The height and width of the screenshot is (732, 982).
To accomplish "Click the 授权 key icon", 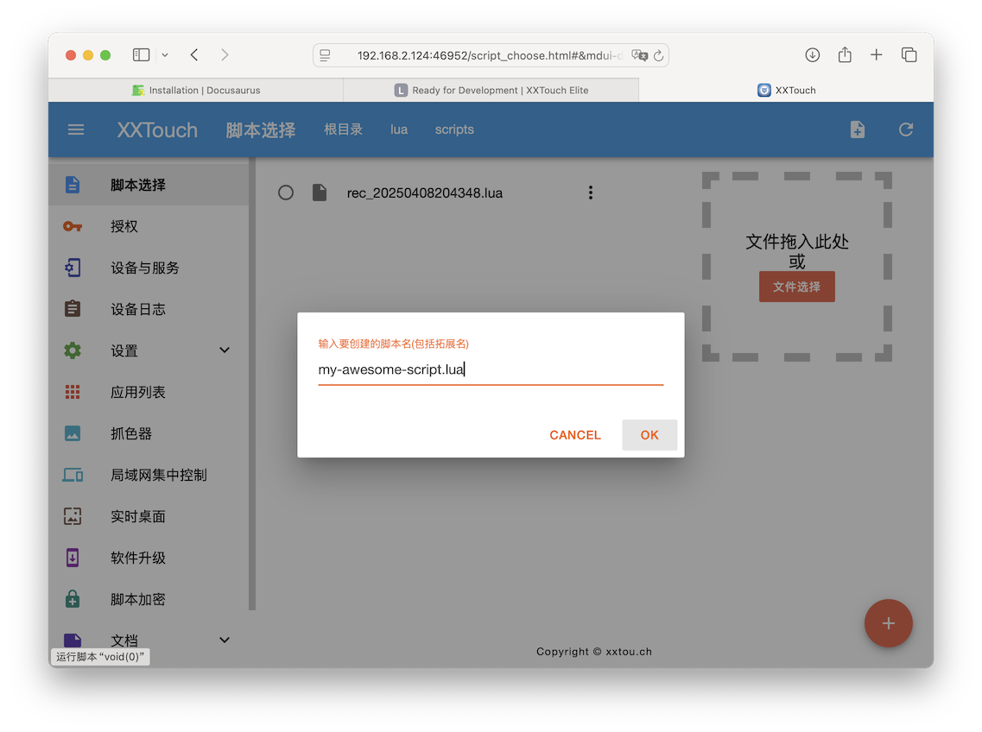I will pyautogui.click(x=73, y=226).
